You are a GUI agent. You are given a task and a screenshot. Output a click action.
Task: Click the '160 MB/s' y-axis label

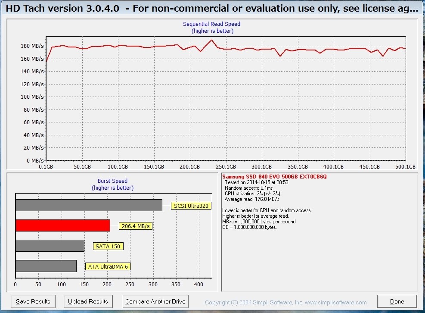[32, 59]
